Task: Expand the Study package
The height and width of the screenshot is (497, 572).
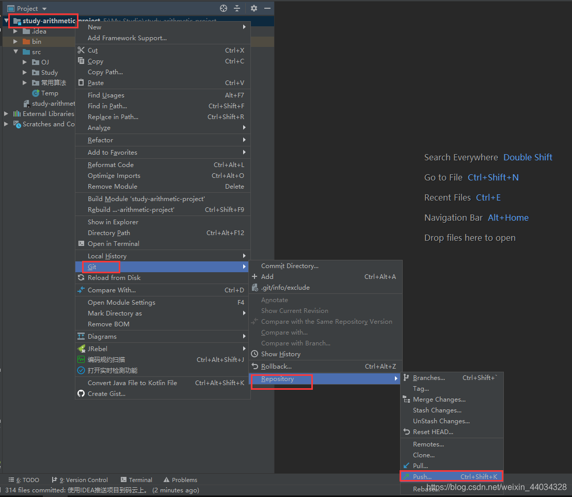Action: tap(24, 73)
